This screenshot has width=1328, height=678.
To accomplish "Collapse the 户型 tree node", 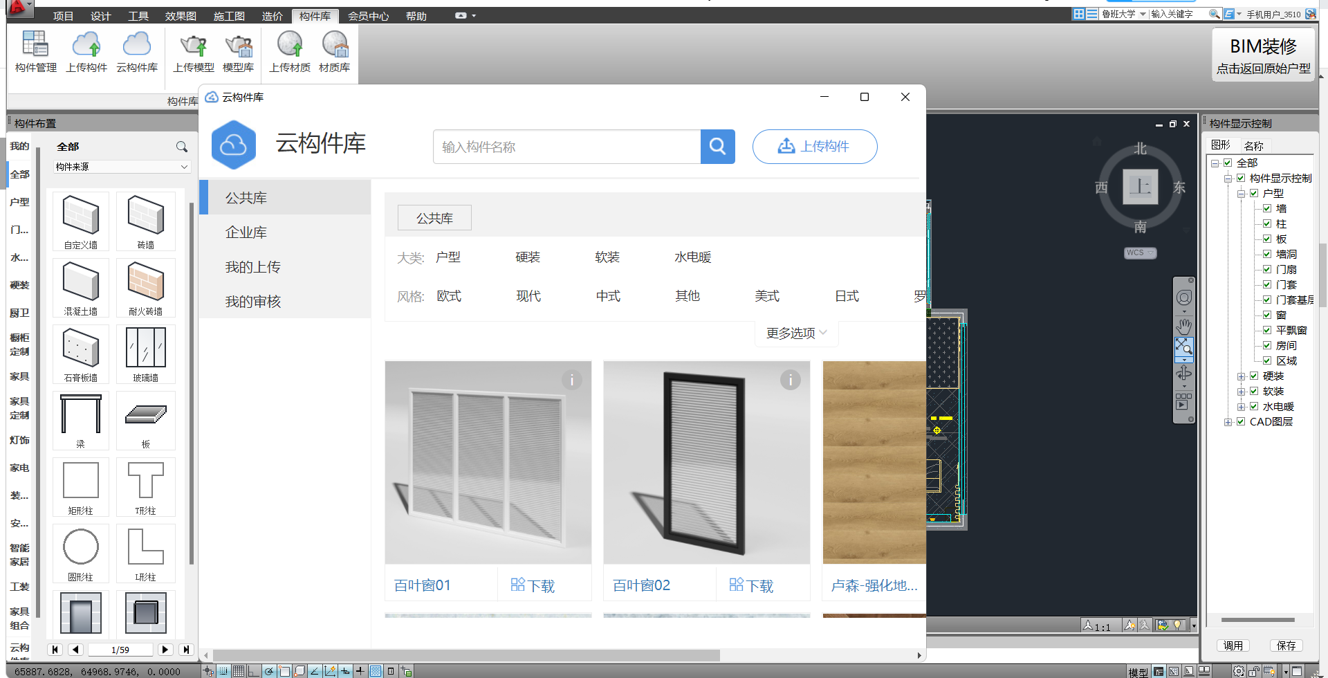I will 1242,194.
